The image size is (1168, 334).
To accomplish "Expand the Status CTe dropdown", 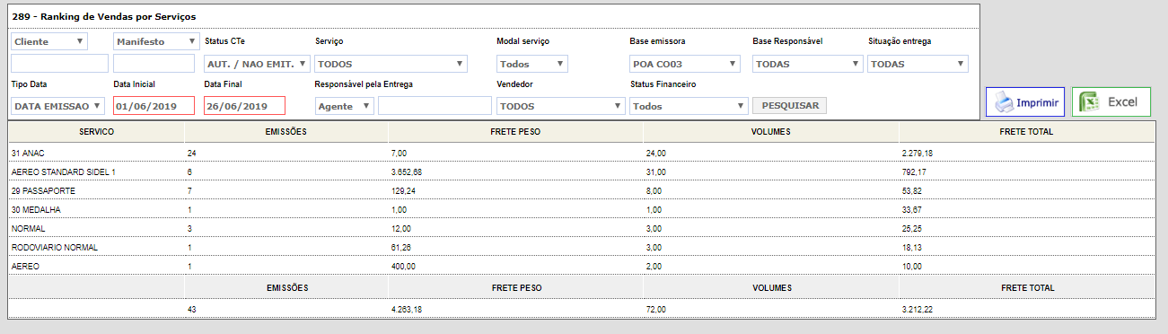I will pos(258,64).
